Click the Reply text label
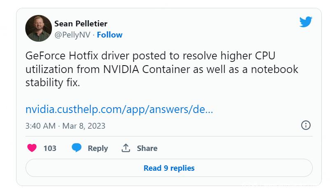 point(98,148)
